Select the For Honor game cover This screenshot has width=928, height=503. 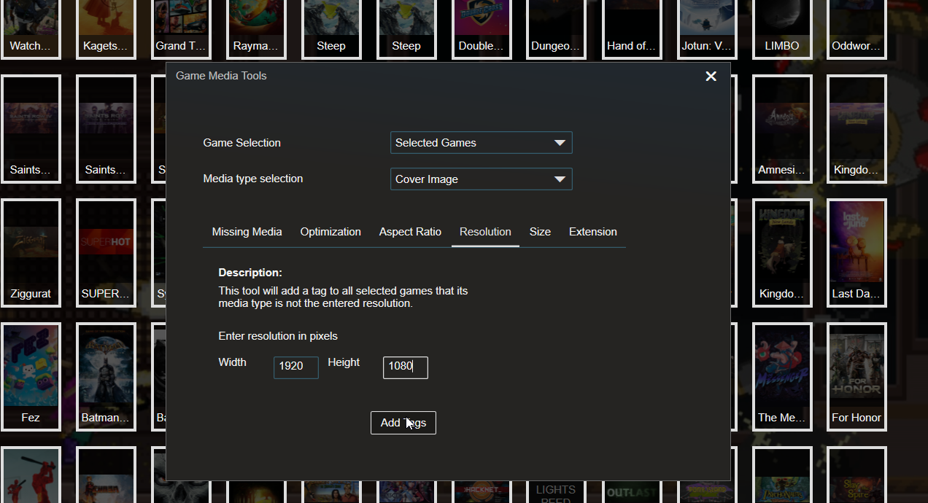[x=857, y=377]
